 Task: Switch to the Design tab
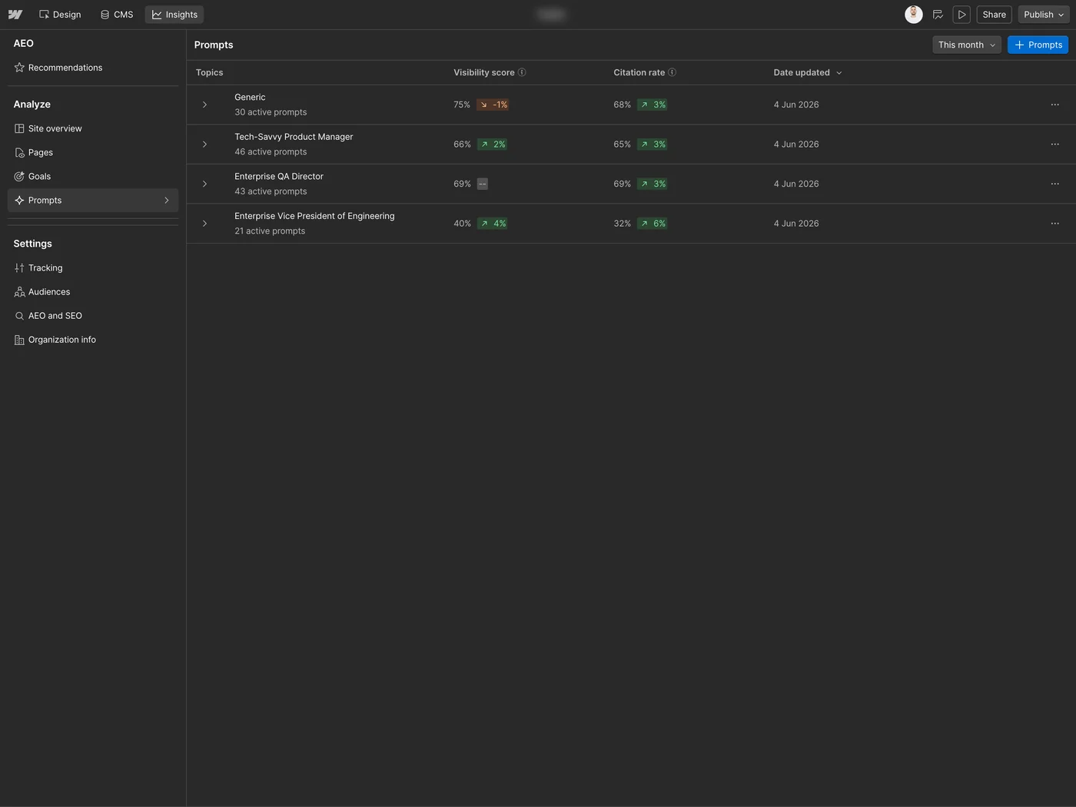60,15
